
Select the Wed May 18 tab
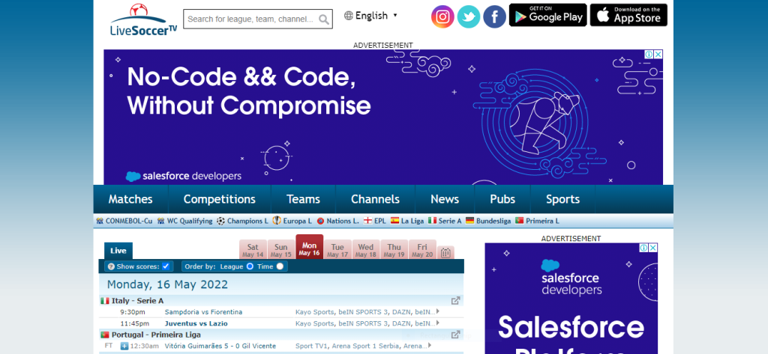(x=366, y=250)
